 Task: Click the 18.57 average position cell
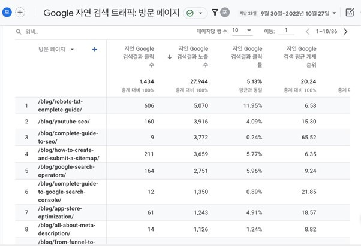click(x=309, y=212)
